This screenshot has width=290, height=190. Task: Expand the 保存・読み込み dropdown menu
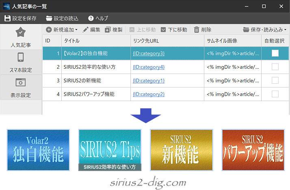(285, 30)
